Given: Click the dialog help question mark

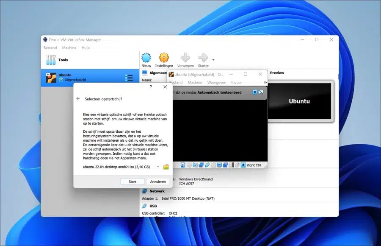Looking at the screenshot, I should [151, 87].
